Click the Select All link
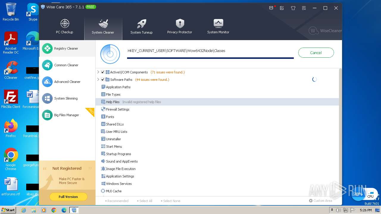 145,201
